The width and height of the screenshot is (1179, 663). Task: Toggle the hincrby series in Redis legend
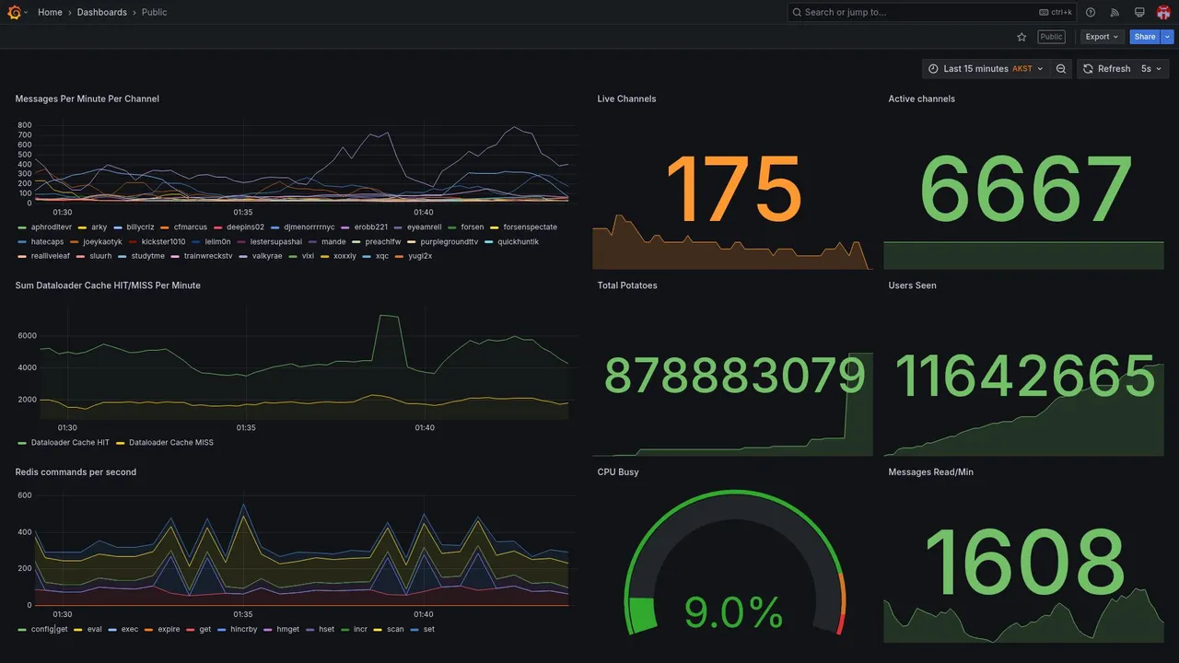(244, 630)
